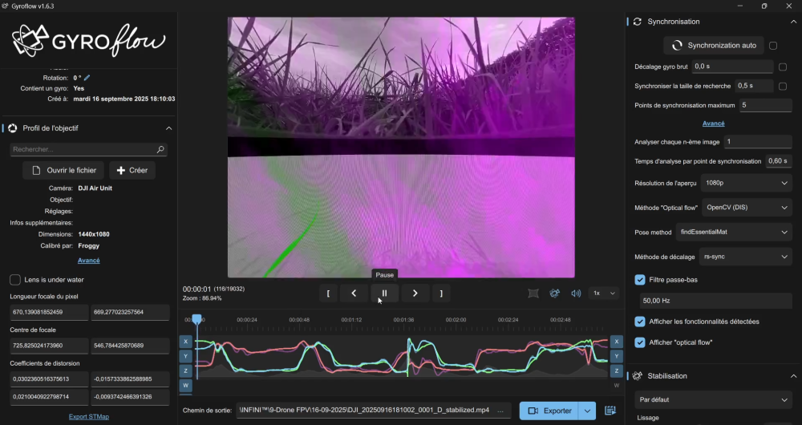Open the Résolution de l'aperçu dropdown
Screen dimensions: 802x425
(x=746, y=184)
